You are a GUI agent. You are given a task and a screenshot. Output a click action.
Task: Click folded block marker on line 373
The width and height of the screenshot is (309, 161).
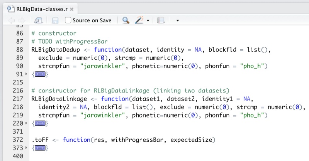[x=40, y=148]
